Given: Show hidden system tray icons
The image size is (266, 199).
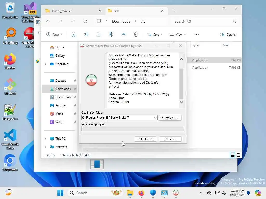Looking at the screenshot, I should tap(201, 193).
